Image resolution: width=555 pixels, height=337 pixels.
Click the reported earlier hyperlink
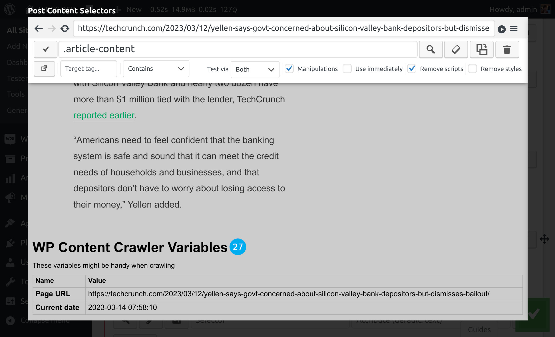104,115
